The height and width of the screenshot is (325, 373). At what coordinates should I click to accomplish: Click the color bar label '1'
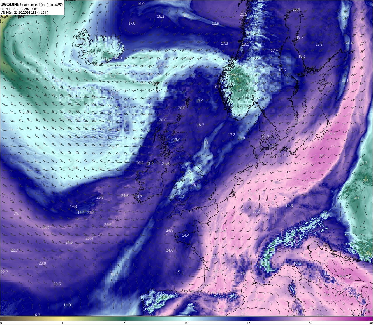pos(62,323)
